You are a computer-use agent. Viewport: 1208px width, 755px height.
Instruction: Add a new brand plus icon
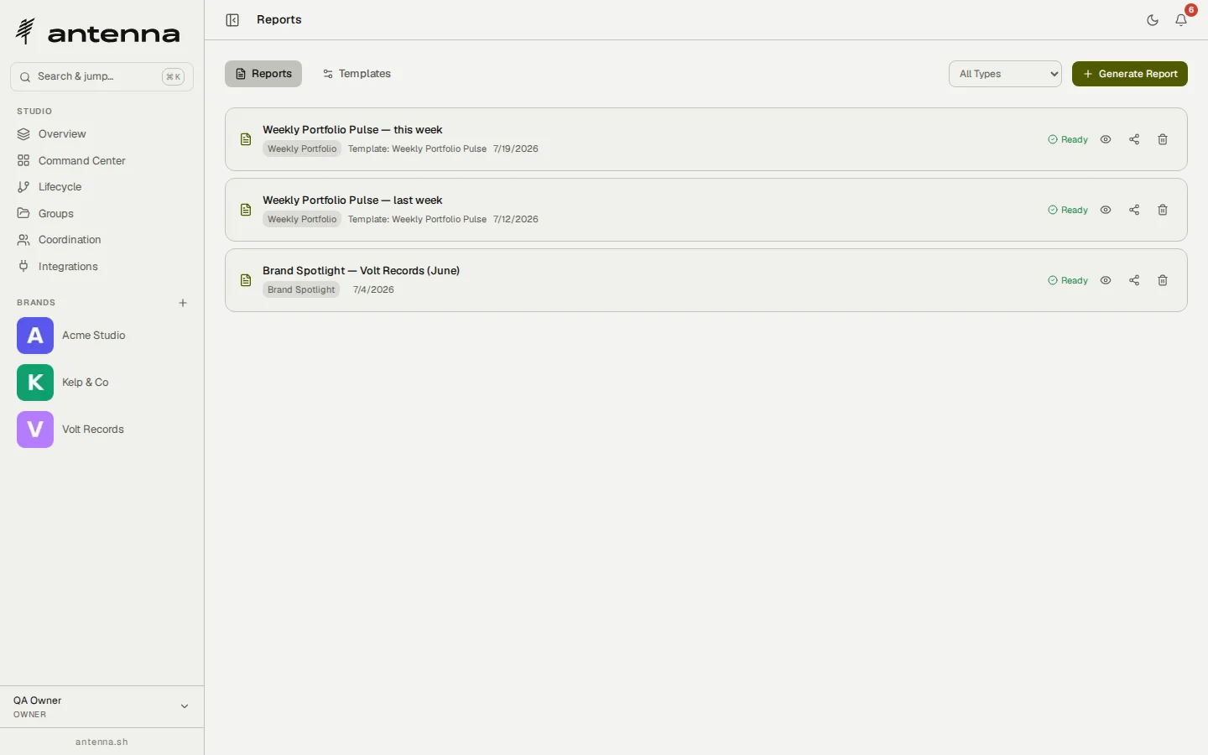pos(183,303)
